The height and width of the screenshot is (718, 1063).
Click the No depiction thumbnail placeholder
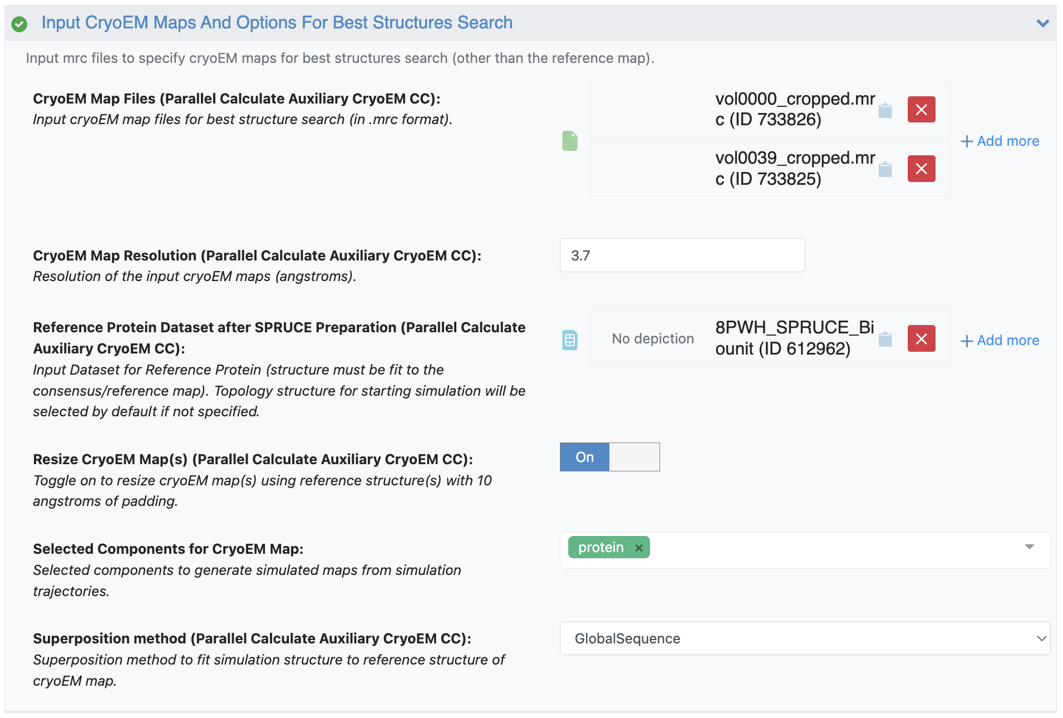tap(652, 339)
